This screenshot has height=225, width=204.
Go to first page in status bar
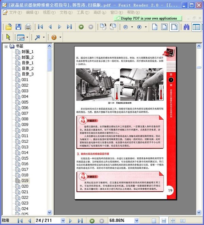pyautogui.click(x=20, y=221)
